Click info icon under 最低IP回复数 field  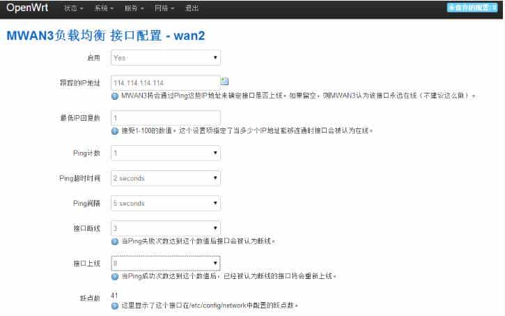point(115,131)
